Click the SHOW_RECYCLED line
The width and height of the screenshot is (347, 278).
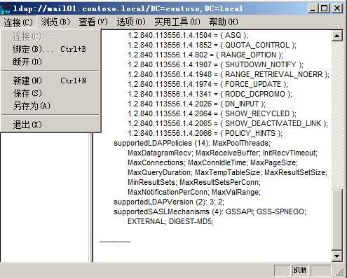pyautogui.click(x=212, y=113)
